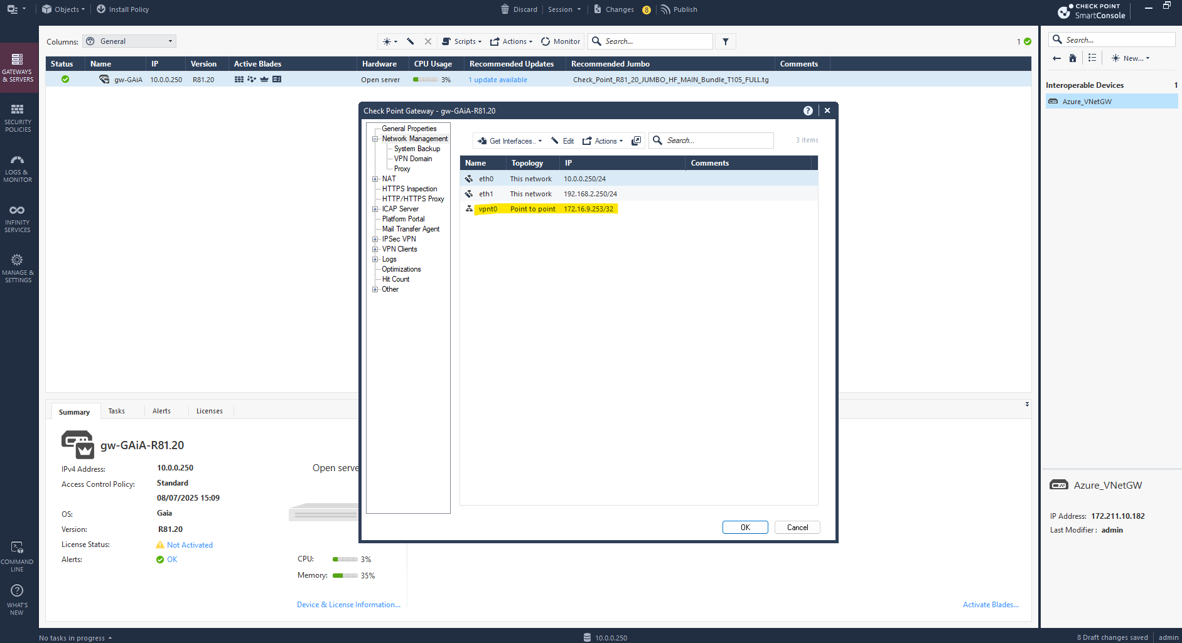The width and height of the screenshot is (1182, 643).
Task: Click Discard in the top bar
Action: click(519, 9)
